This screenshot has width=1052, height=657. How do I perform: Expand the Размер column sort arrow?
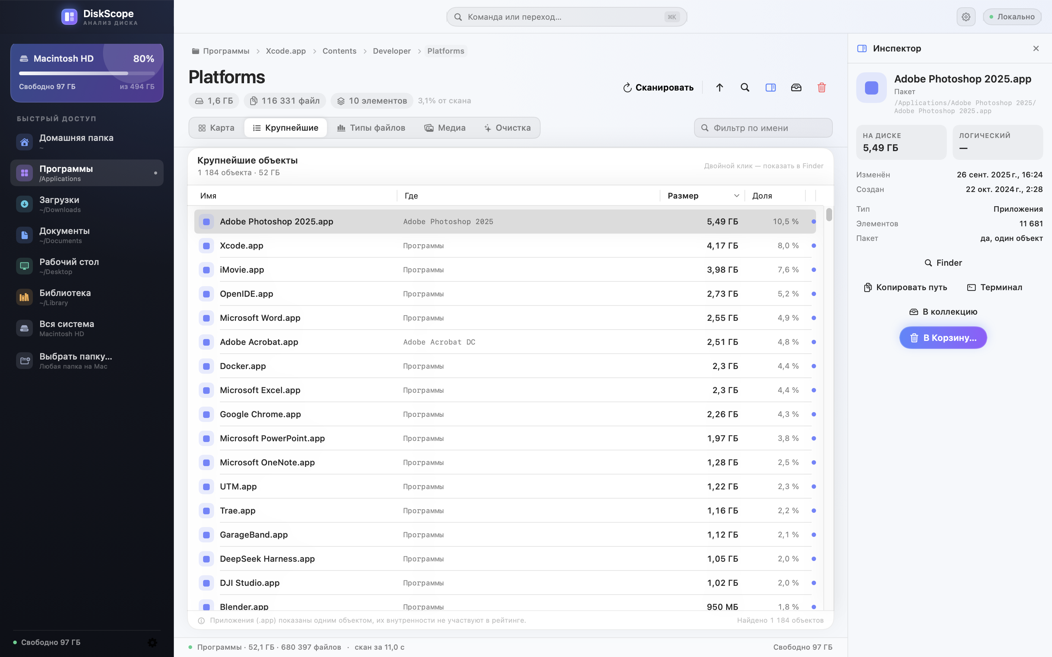736,196
